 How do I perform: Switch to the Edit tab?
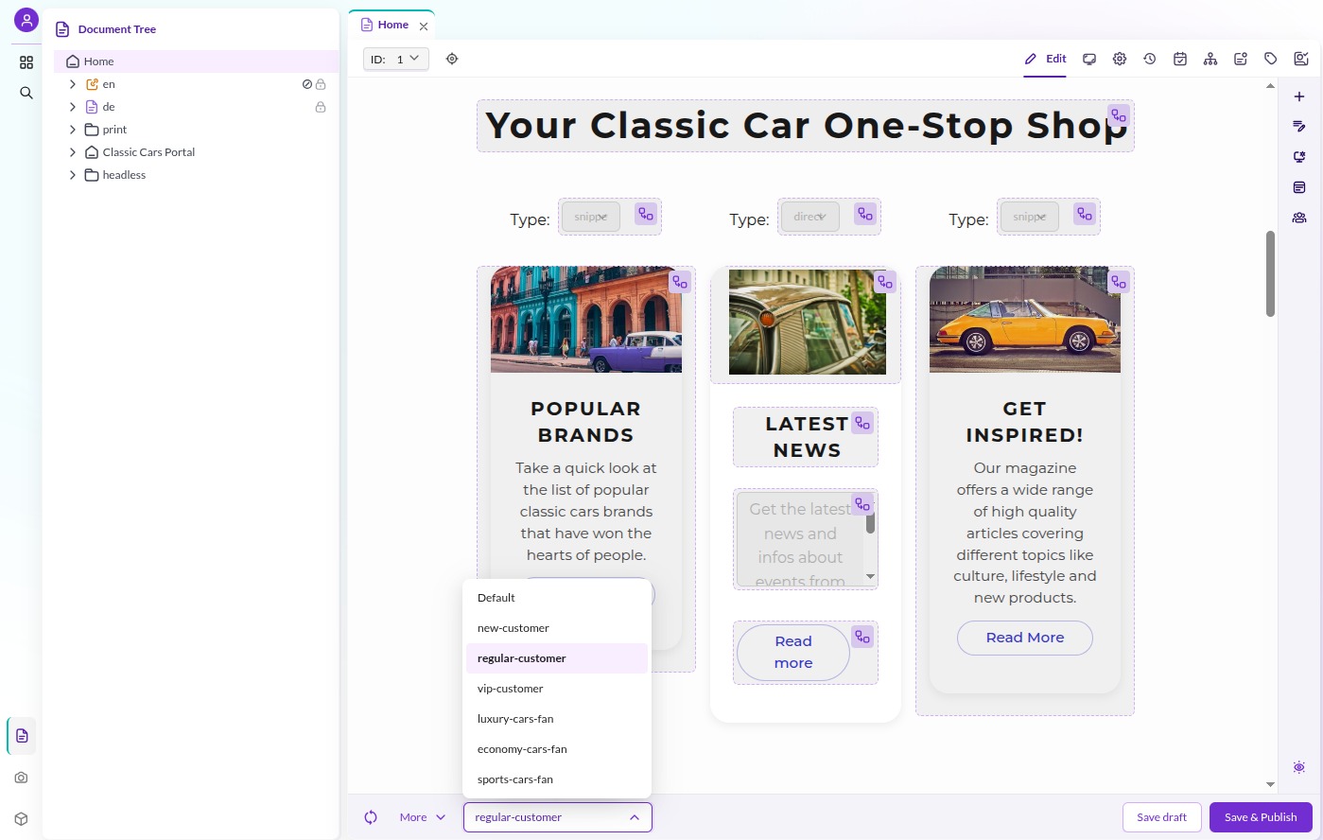point(1045,59)
